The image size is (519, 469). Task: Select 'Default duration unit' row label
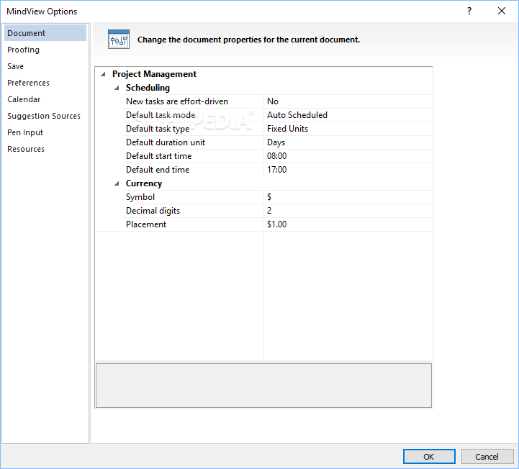coord(166,142)
